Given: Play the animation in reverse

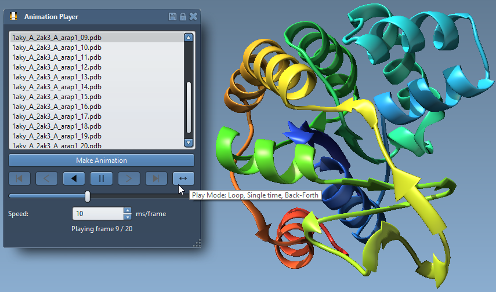Looking at the screenshot, I should pos(74,178).
